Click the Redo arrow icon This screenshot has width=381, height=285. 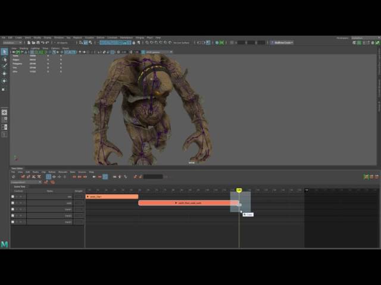point(48,43)
